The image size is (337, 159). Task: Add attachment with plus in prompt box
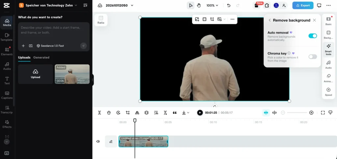(23, 46)
